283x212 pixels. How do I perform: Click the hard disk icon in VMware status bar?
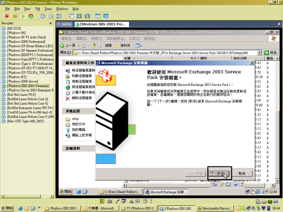pos(264,202)
